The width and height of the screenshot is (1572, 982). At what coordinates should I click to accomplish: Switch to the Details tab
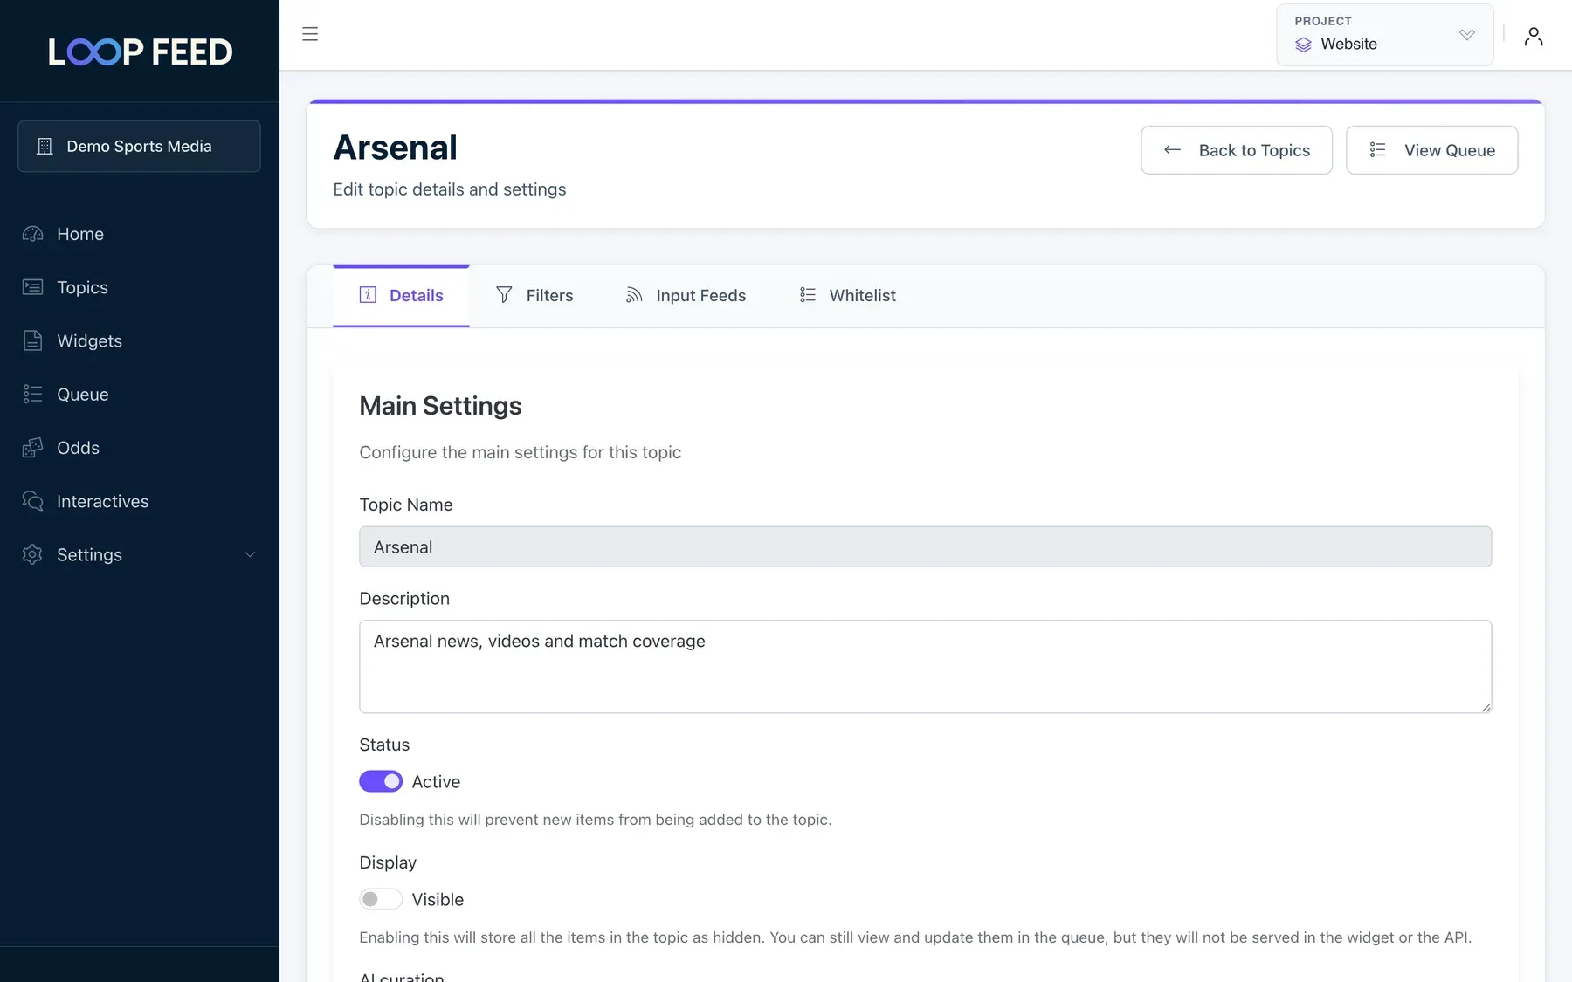401,295
